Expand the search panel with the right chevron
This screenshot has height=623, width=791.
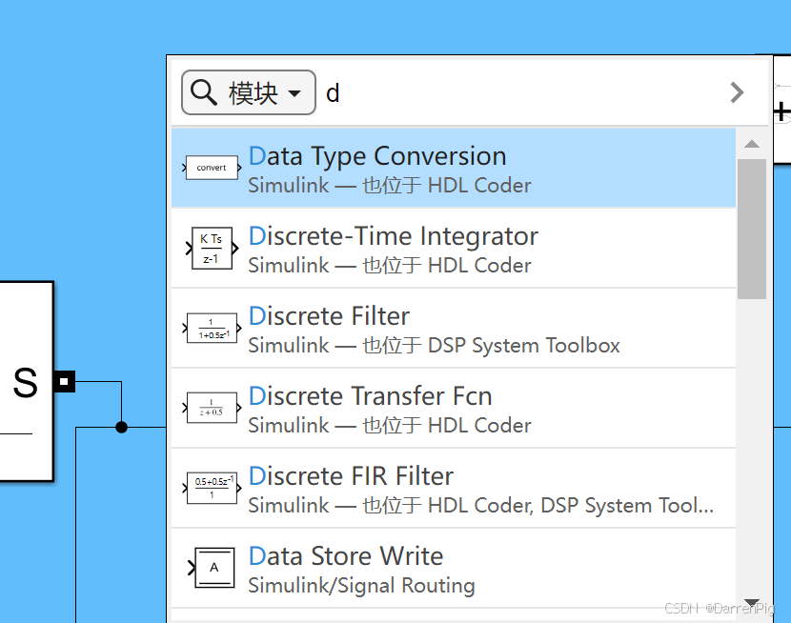[737, 92]
